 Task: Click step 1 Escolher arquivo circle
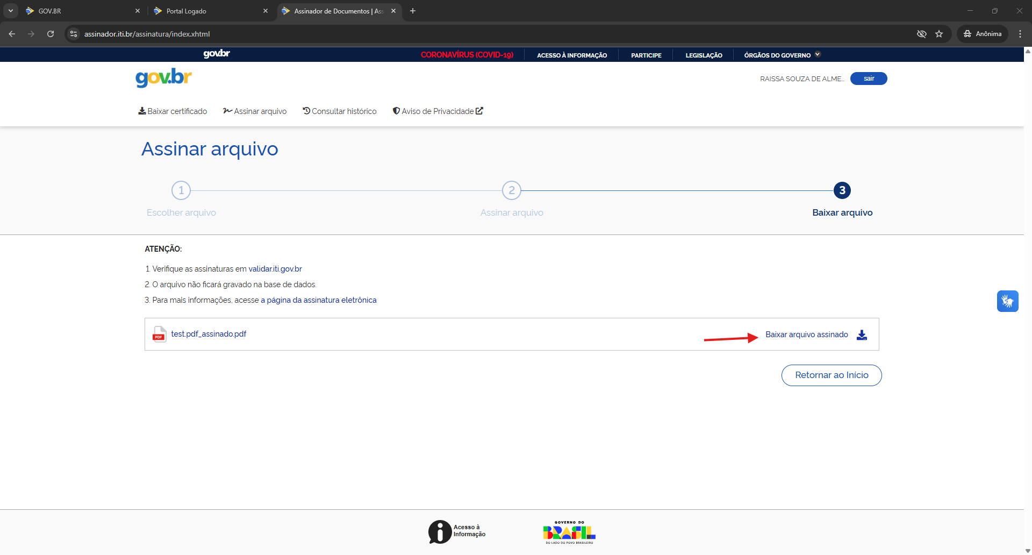pos(181,190)
